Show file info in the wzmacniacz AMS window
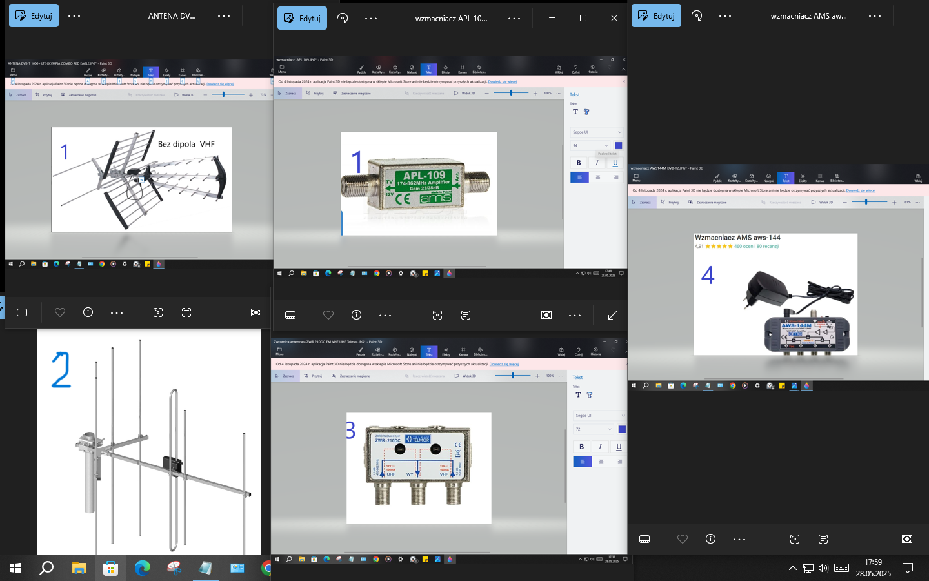 (711, 539)
